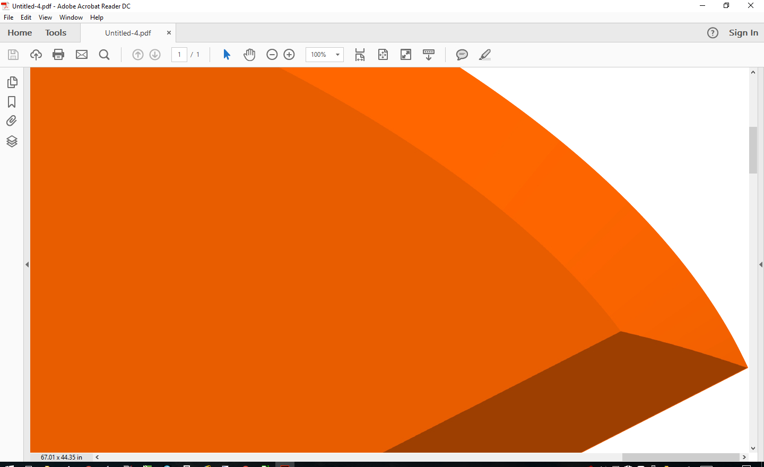Expand the left navigation pane arrow

(27, 264)
